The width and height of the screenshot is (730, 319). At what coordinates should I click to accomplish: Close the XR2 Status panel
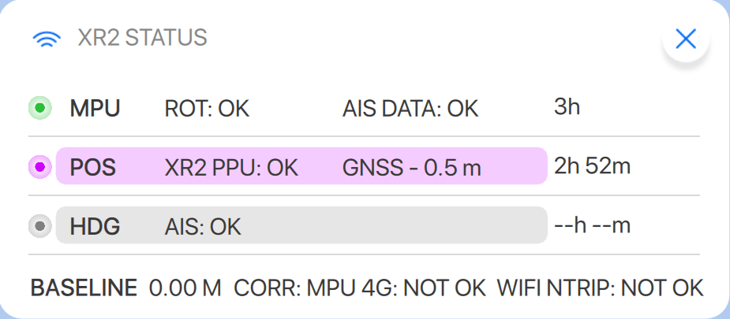685,39
